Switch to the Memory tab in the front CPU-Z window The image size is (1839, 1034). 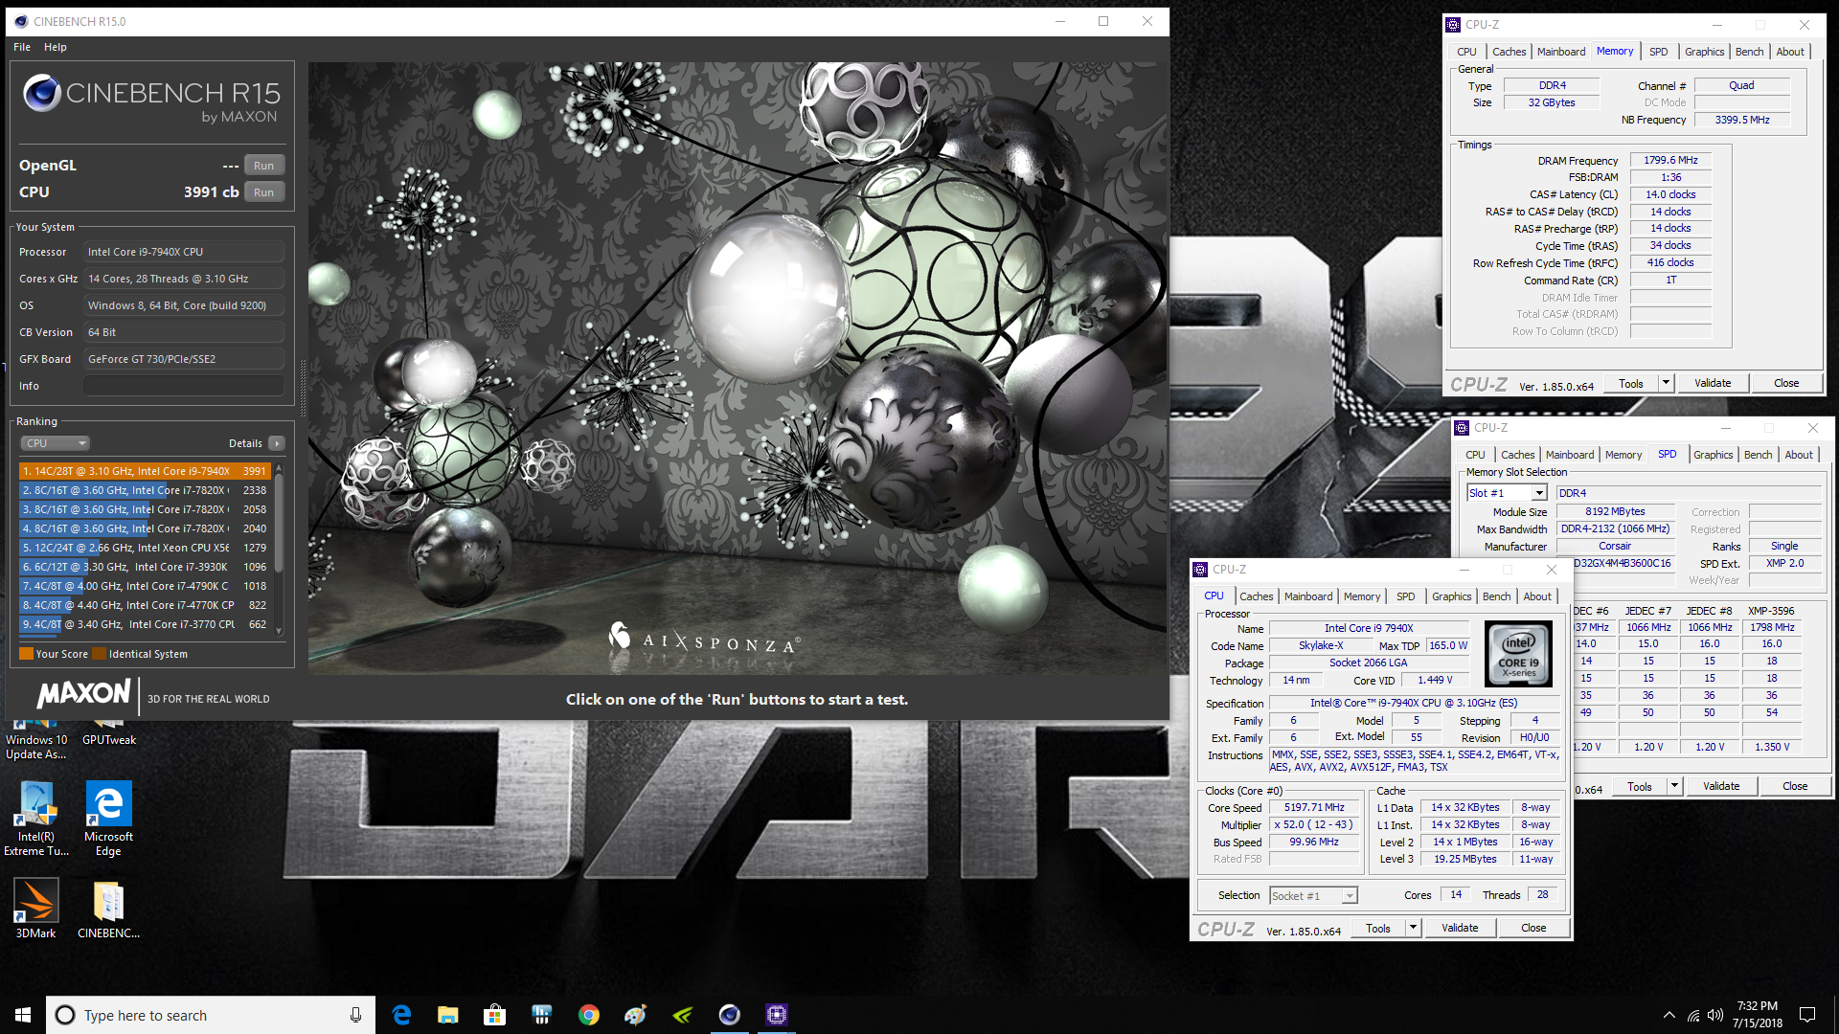(x=1362, y=596)
